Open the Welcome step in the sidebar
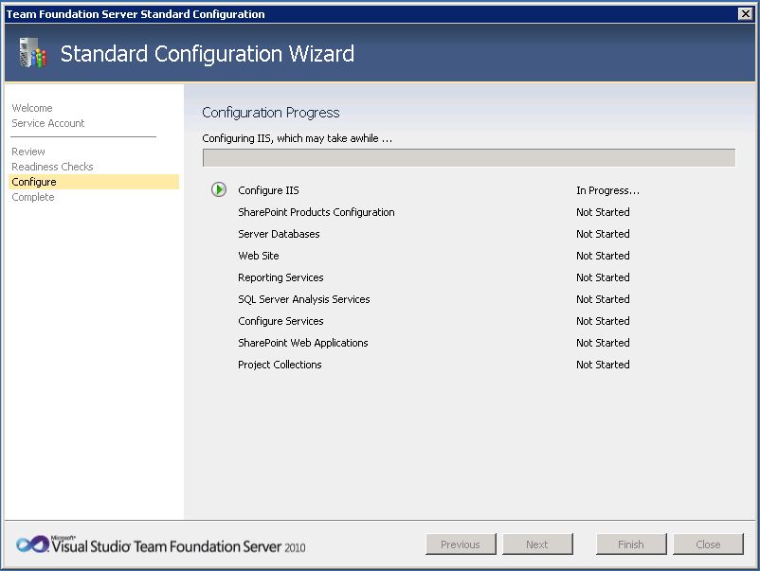This screenshot has height=571, width=760. click(32, 108)
